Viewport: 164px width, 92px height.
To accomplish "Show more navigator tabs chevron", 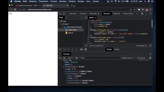I will (66, 18).
